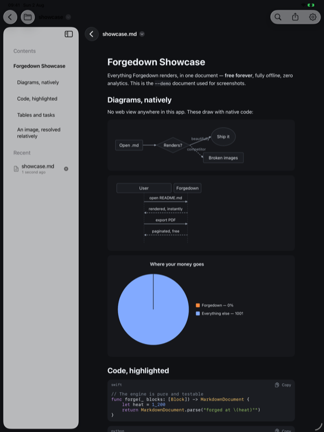The image size is (324, 432).
Task: Jump to Forgedown Showcase in contents
Action: point(39,66)
